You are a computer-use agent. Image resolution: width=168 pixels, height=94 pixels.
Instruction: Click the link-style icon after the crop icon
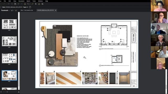click(x=32, y=4)
